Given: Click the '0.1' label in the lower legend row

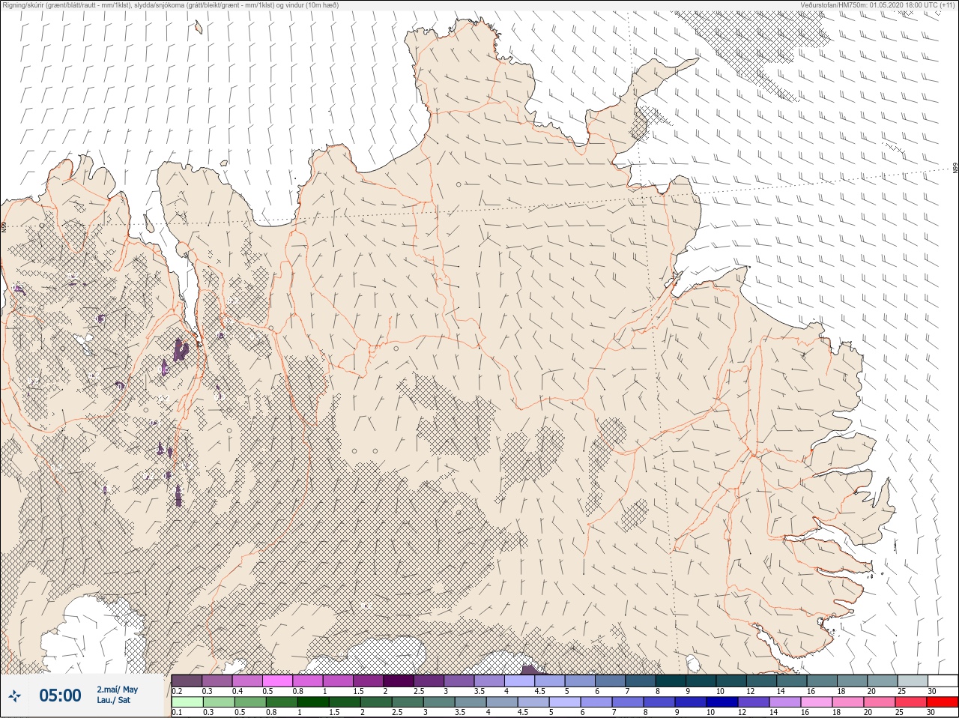Looking at the screenshot, I should (x=177, y=713).
